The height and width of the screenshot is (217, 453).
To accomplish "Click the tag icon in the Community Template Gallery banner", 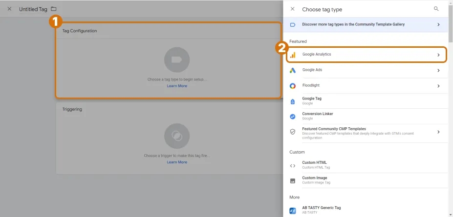I will pos(293,25).
